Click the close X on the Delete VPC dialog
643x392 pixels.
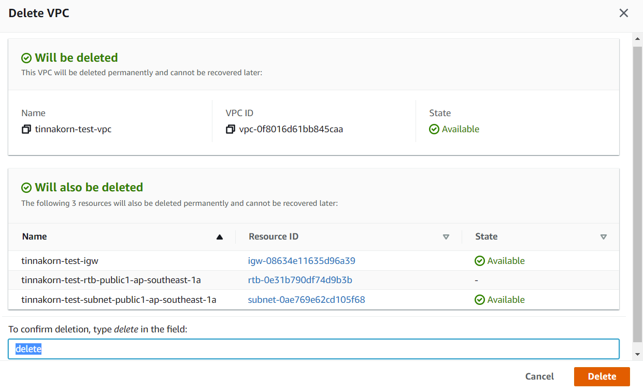pyautogui.click(x=624, y=13)
